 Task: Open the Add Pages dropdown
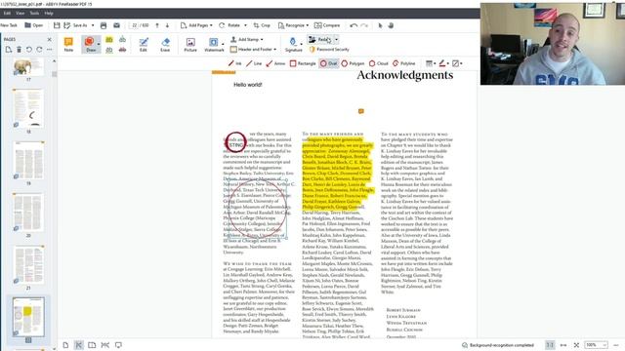(196, 25)
